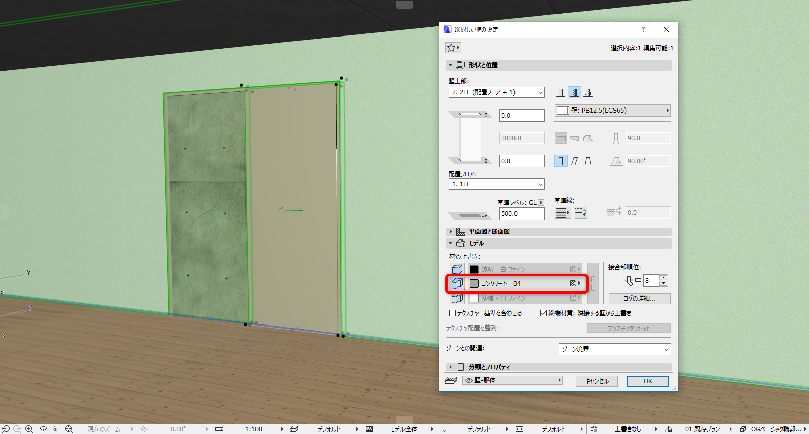The height and width of the screenshot is (434, 809).
Task: Open 基準レベル GL arrow menu
Action: (541, 202)
